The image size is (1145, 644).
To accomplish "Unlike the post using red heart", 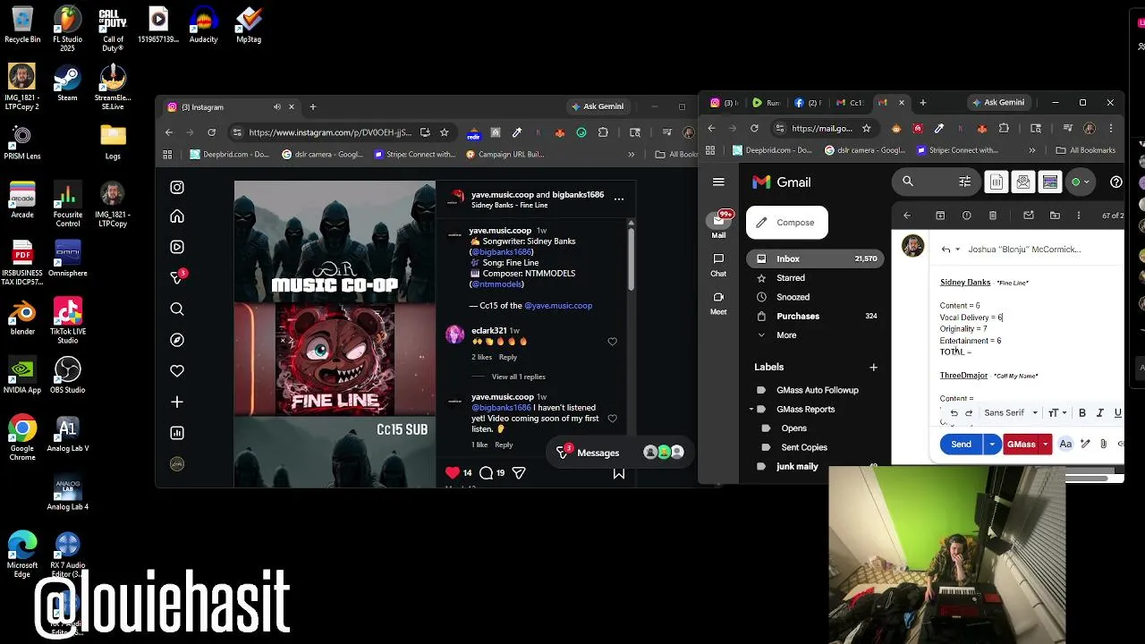I will (453, 472).
